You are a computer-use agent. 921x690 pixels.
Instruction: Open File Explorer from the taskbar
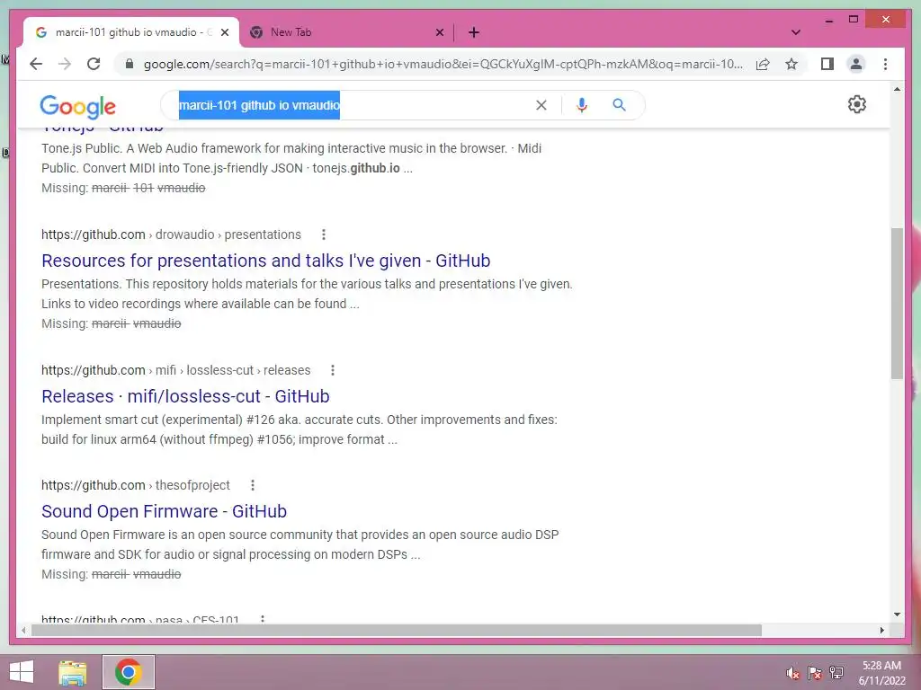pyautogui.click(x=72, y=672)
